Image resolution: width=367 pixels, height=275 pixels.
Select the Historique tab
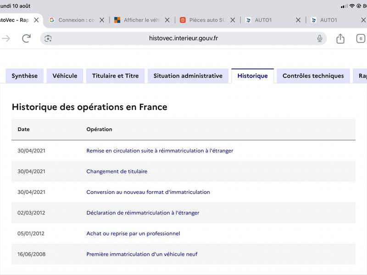[253, 76]
